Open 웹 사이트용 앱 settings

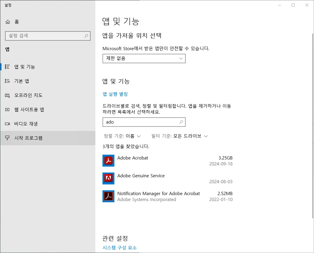[x=48, y=110]
